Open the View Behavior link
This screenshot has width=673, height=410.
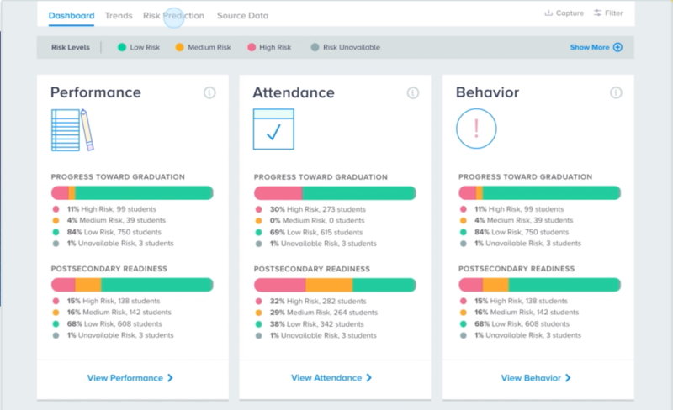point(536,378)
